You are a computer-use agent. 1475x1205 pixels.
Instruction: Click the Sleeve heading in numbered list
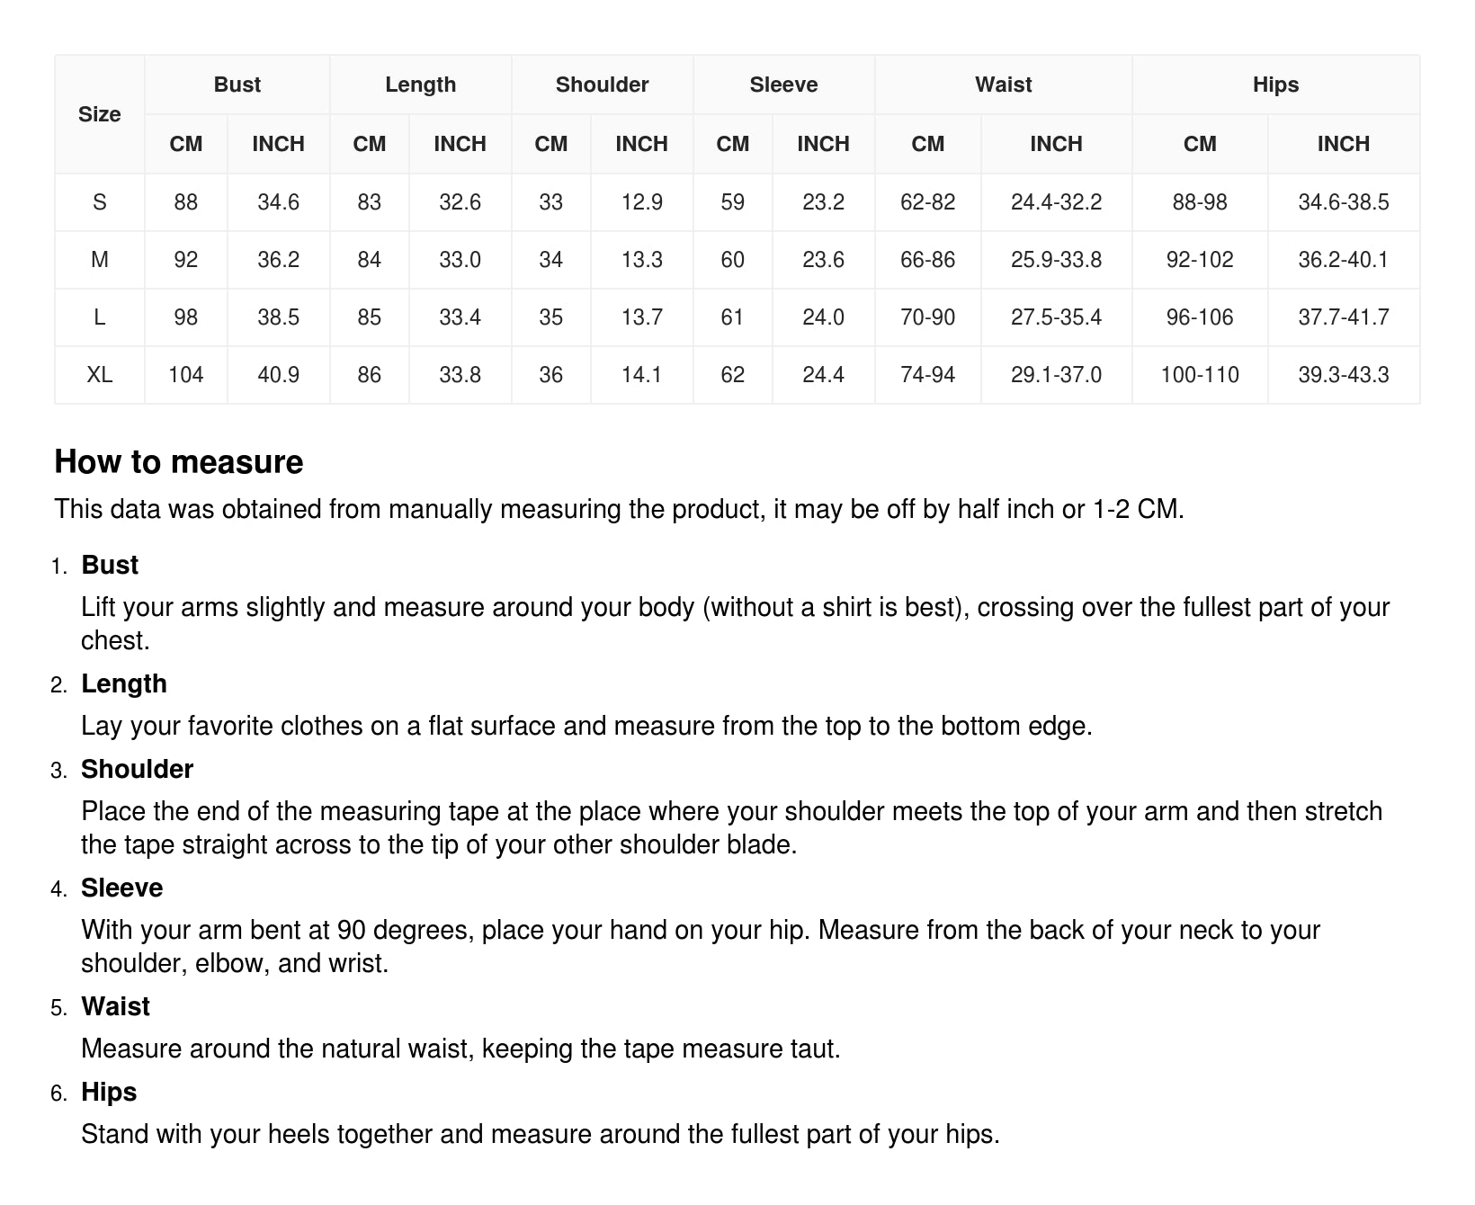pyautogui.click(x=122, y=888)
